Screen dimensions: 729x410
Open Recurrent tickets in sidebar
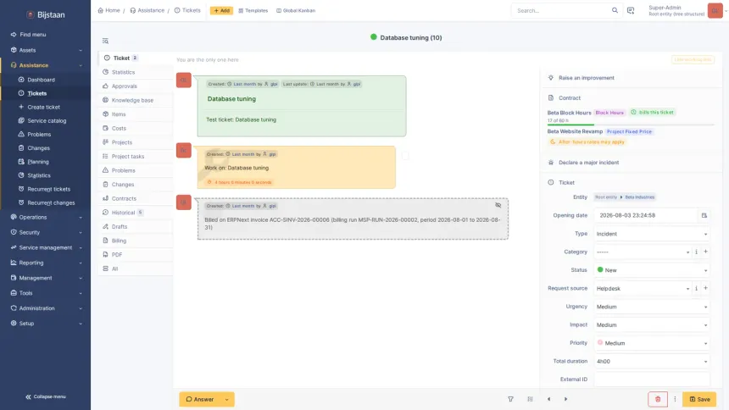click(48, 189)
